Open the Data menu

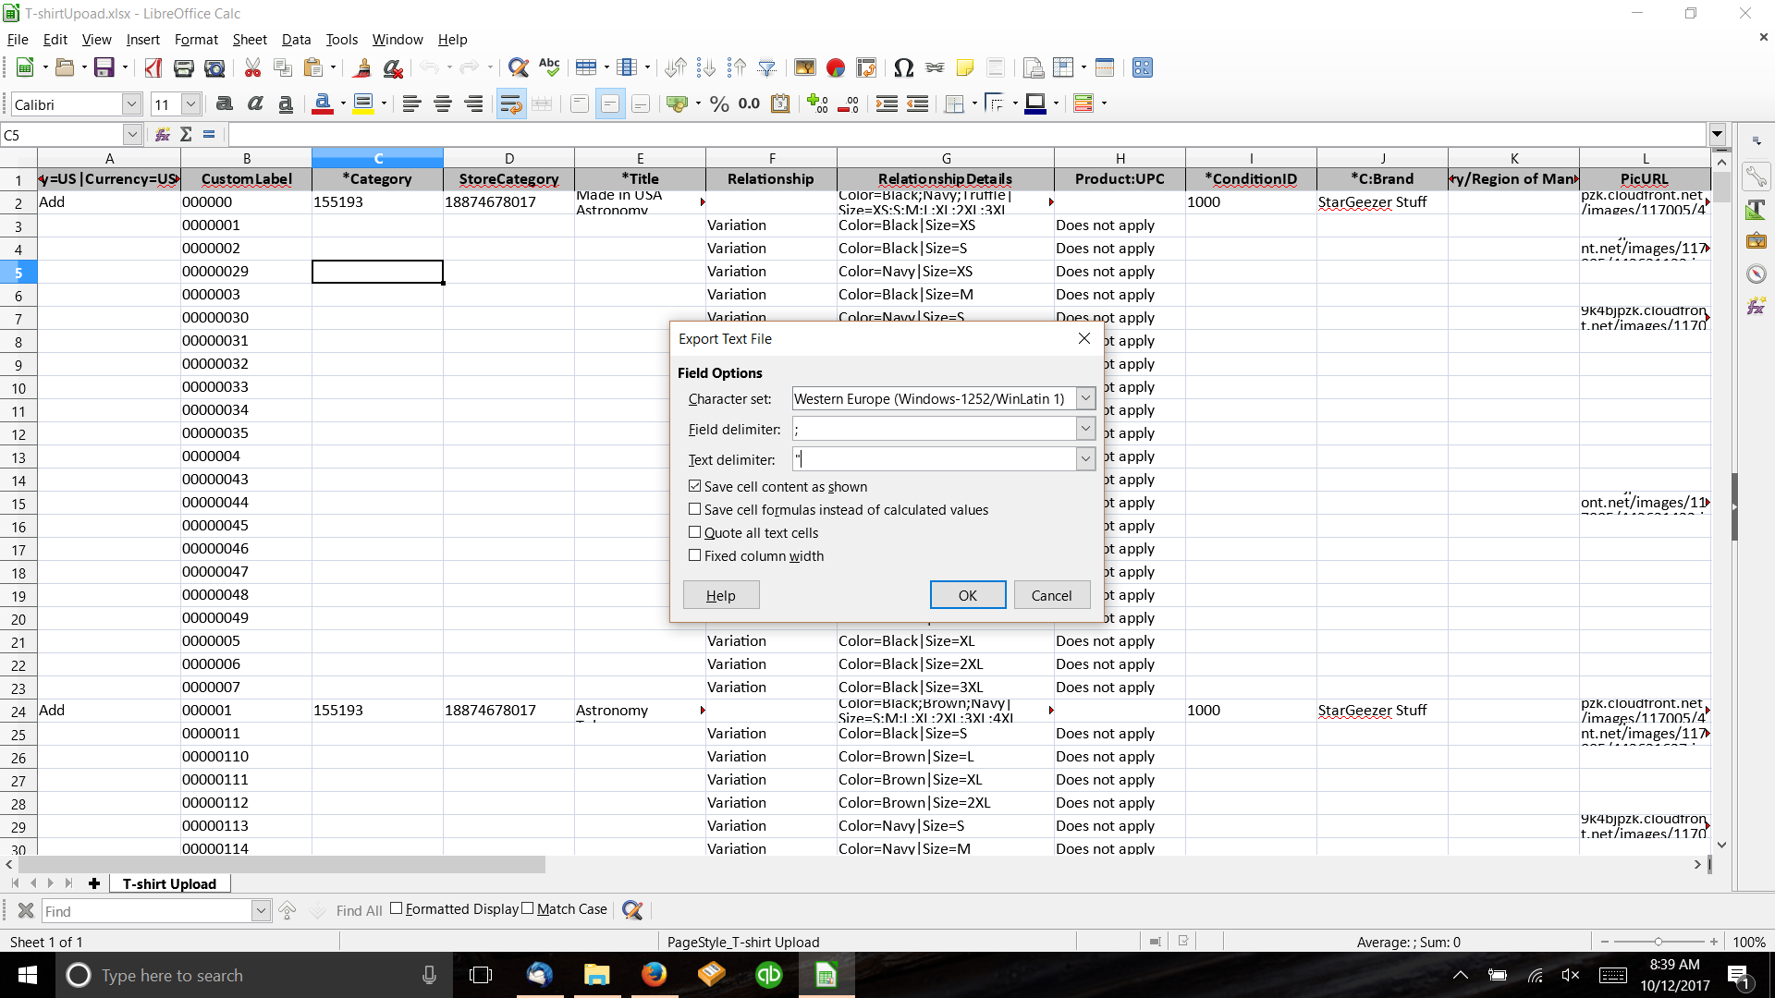296,40
